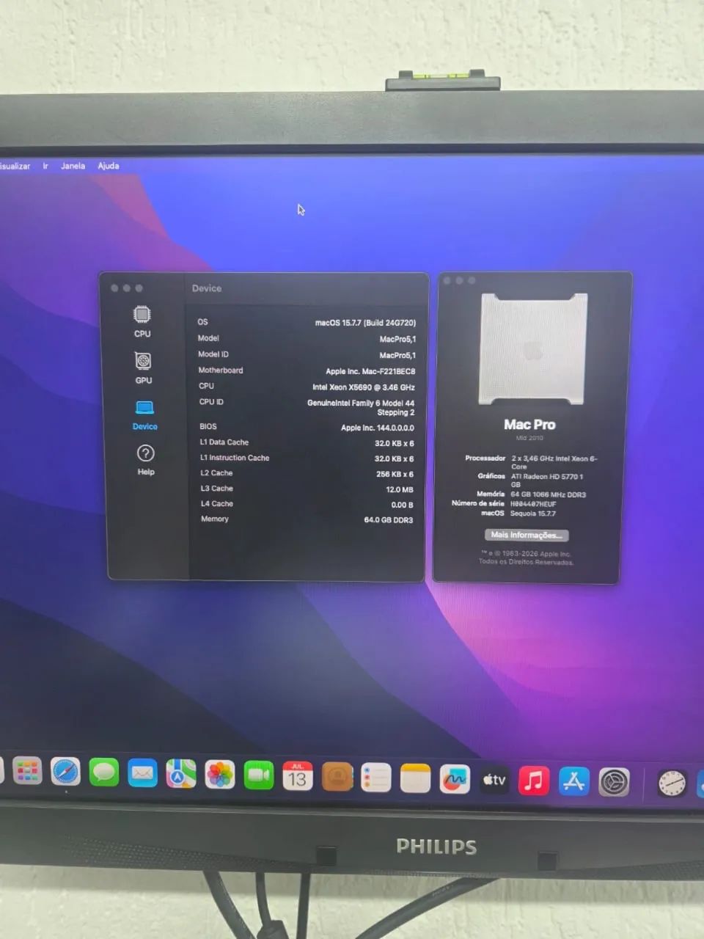
Task: Open the Clock app in the dock
Action: coord(671,783)
